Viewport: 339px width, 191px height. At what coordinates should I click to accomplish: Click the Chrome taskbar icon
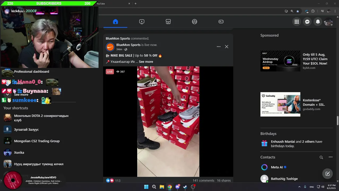169,187
